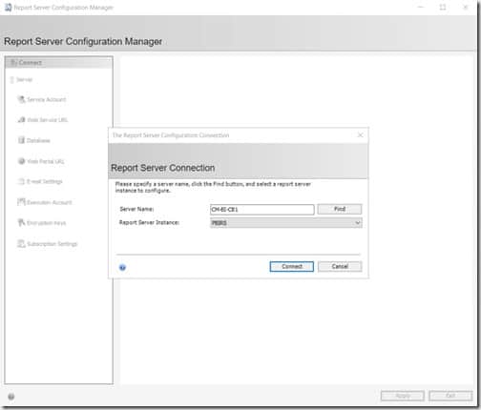
Task: Click the Apply button in main window
Action: click(x=403, y=396)
